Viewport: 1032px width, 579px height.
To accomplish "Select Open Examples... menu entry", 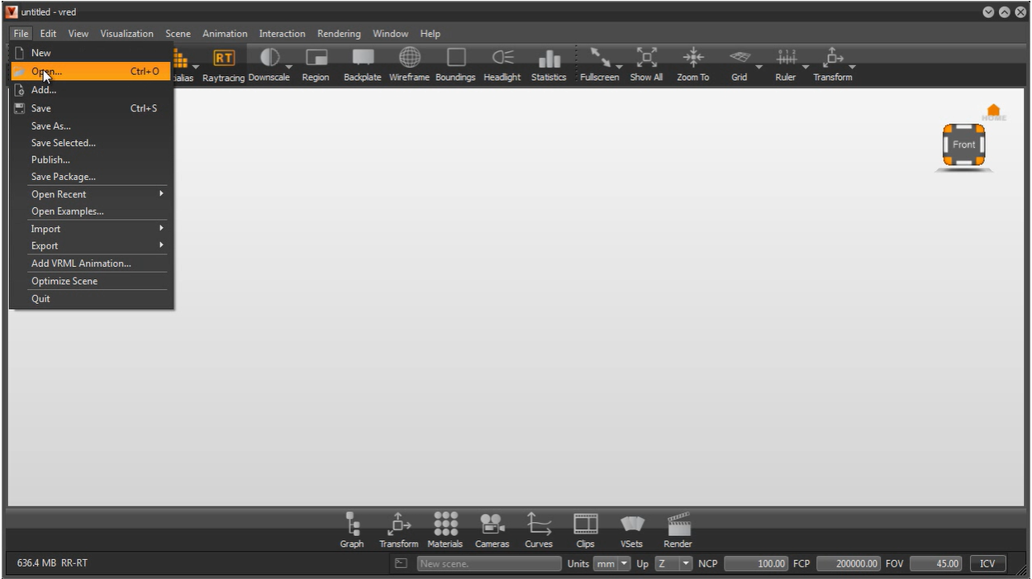I will click(91, 211).
